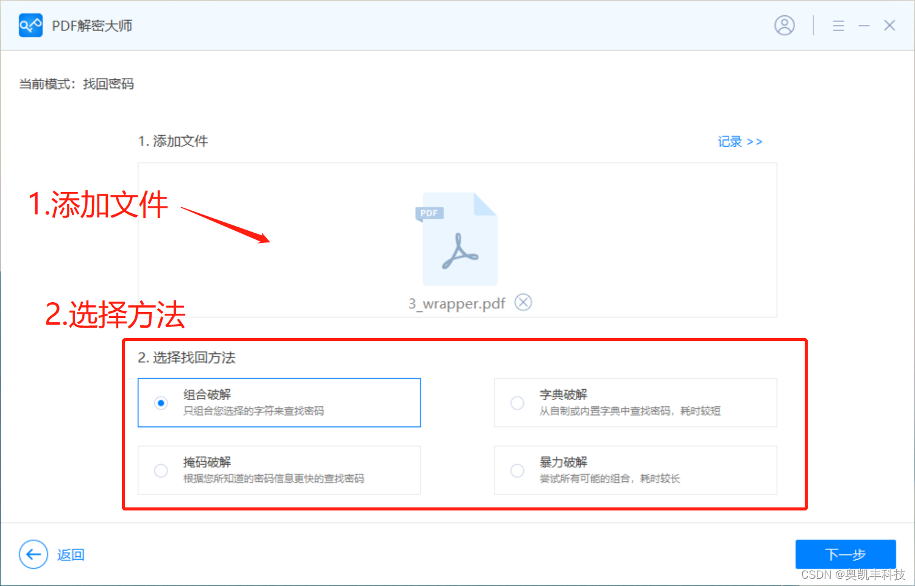Viewport: 915px width, 586px height.
Task: Minimize the PDF解密大师 window
Action: click(x=864, y=26)
